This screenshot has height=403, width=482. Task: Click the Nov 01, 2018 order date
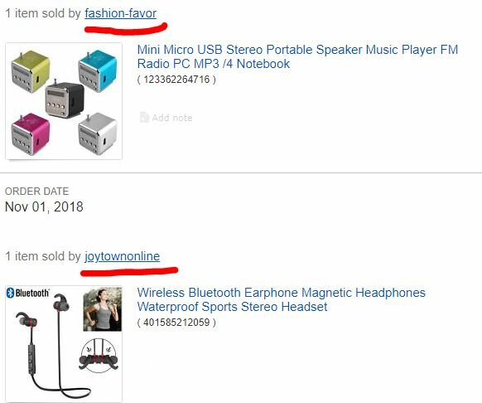pos(44,206)
